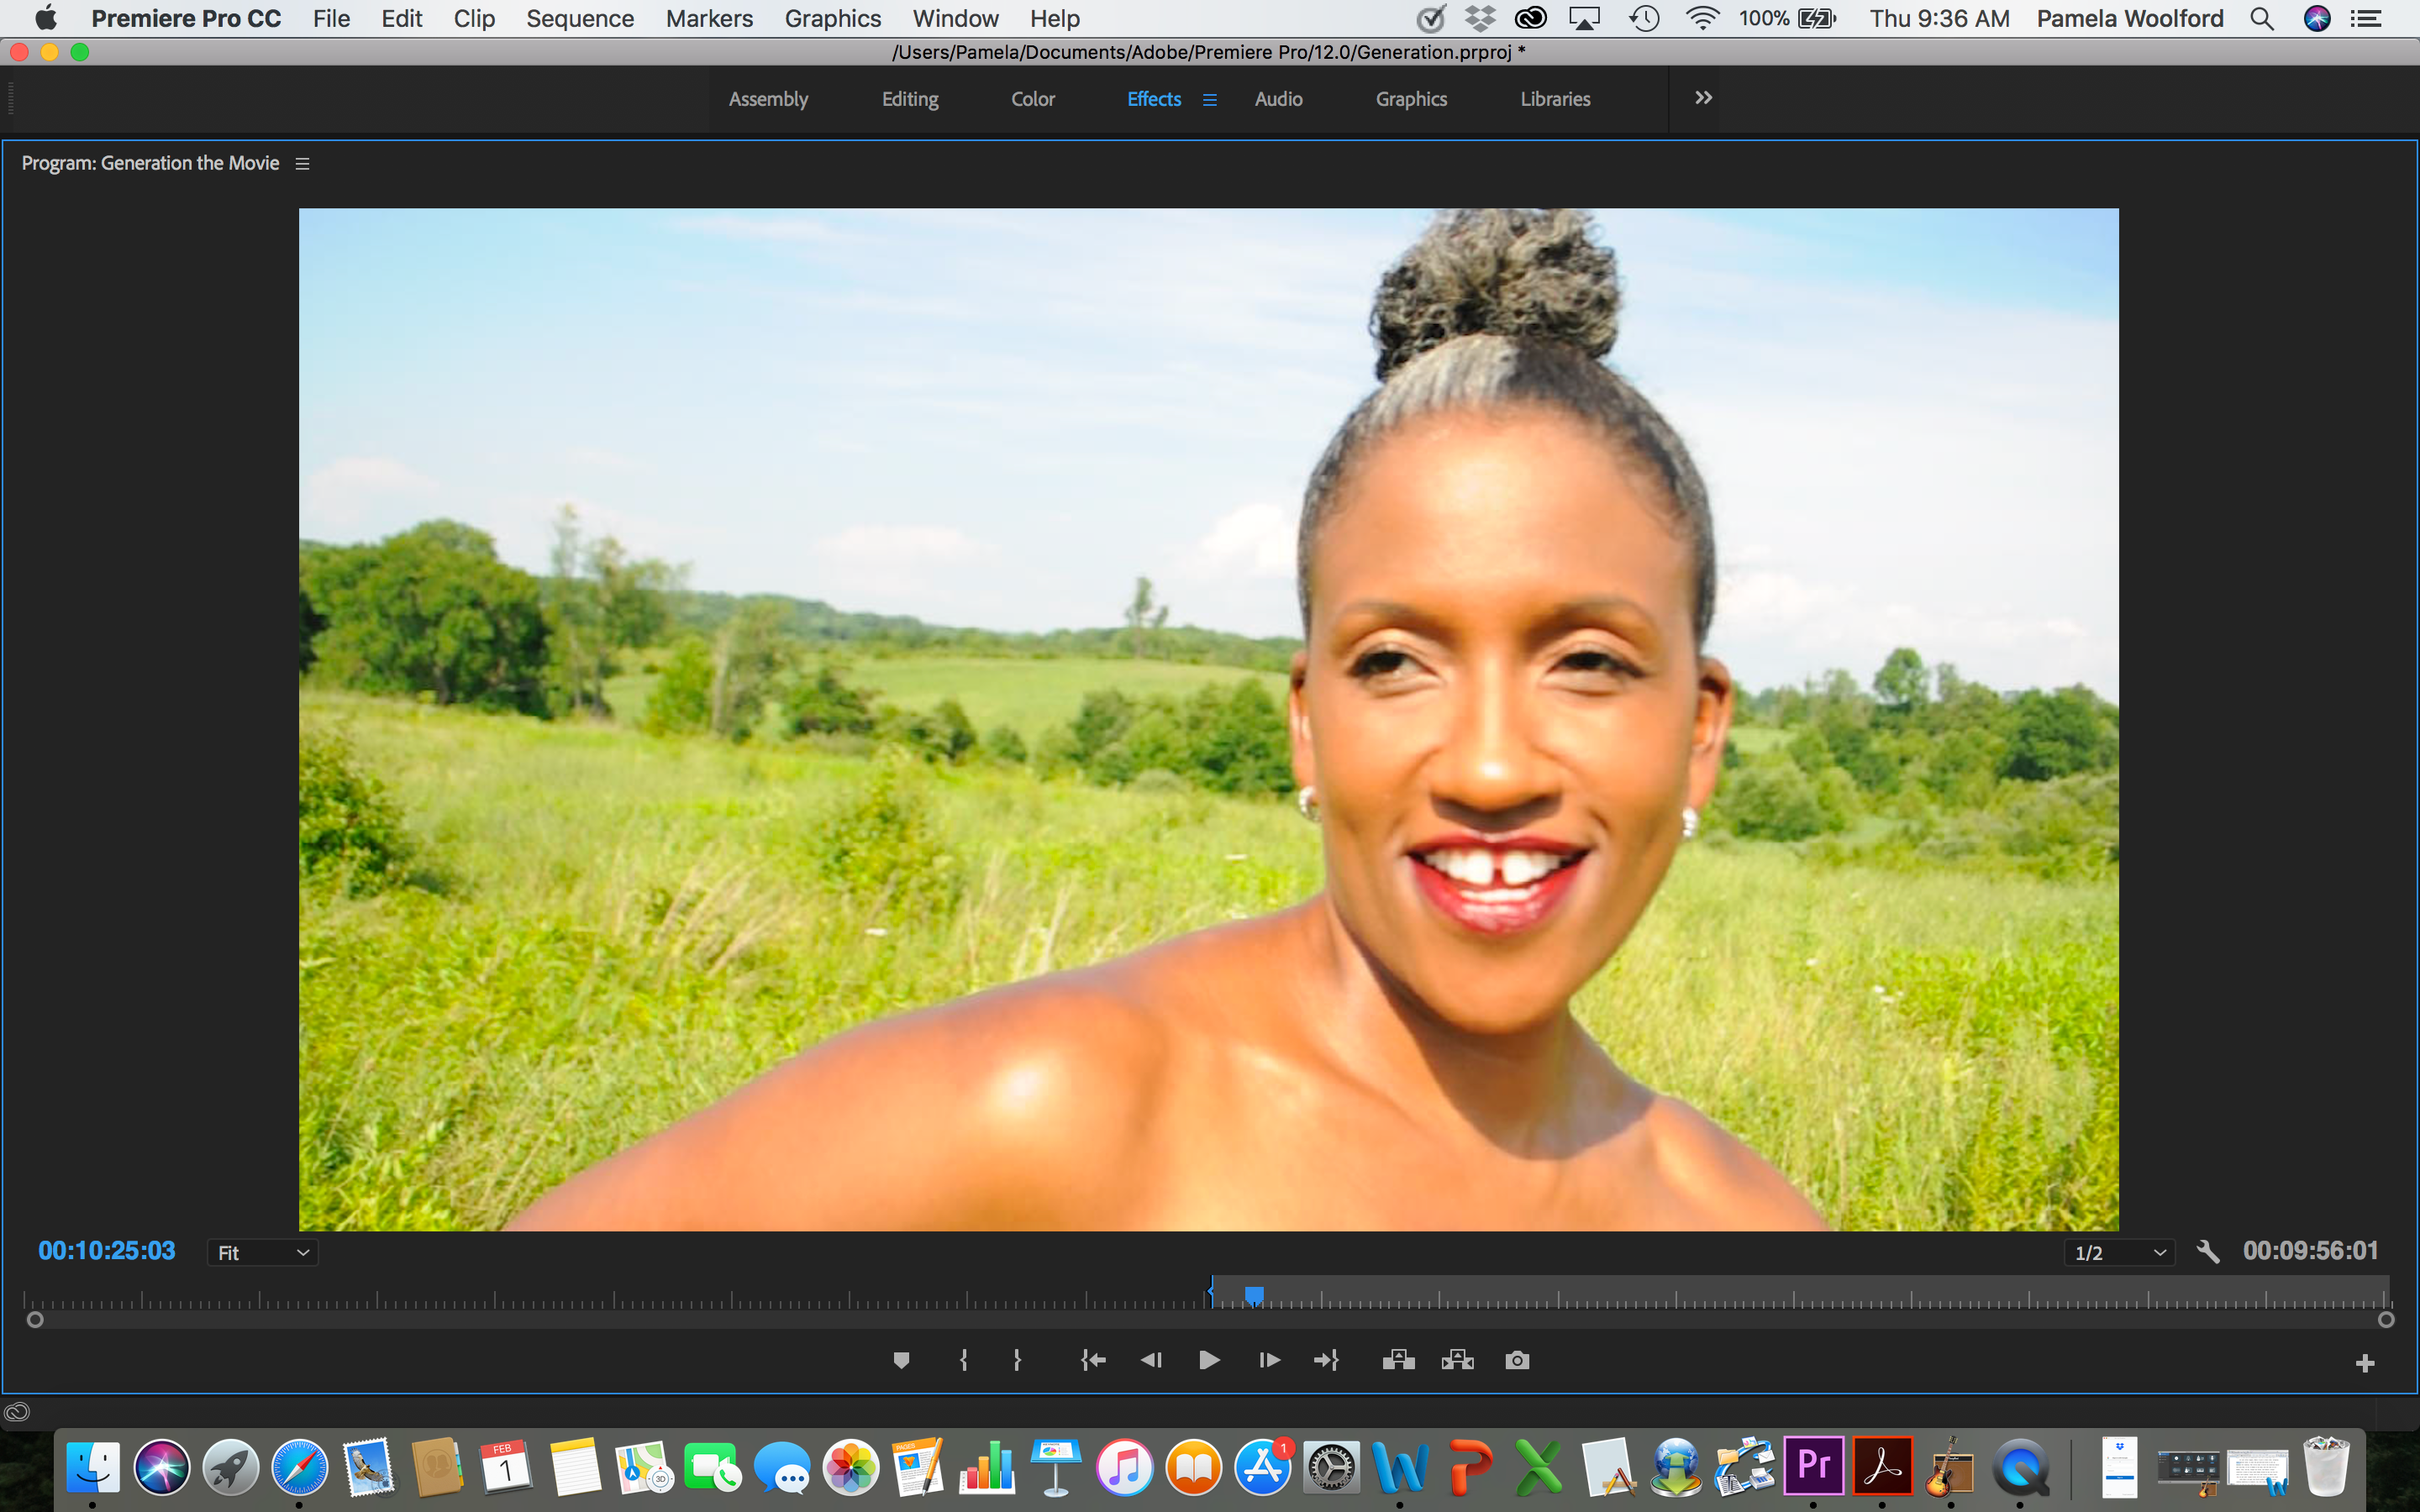Click the Mark In bracket icon
Viewport: 2420px width, 1512px height.
(x=963, y=1360)
